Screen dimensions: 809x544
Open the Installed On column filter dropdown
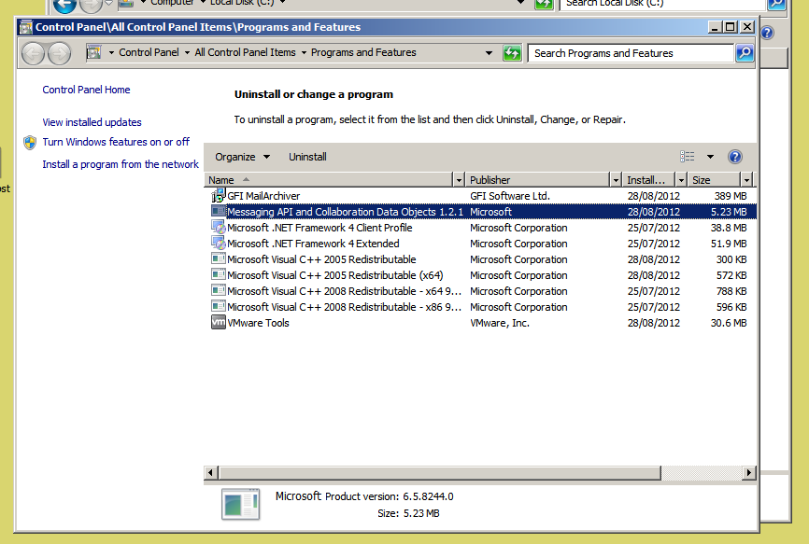(681, 180)
